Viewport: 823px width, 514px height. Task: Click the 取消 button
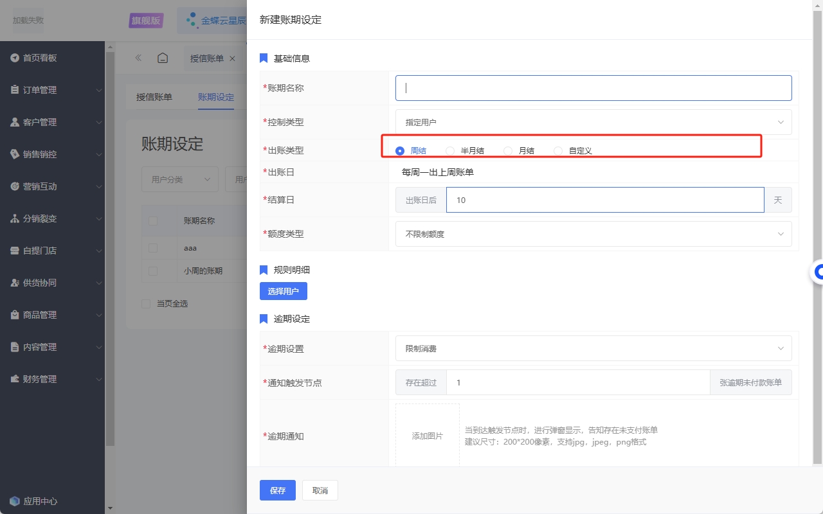point(320,490)
